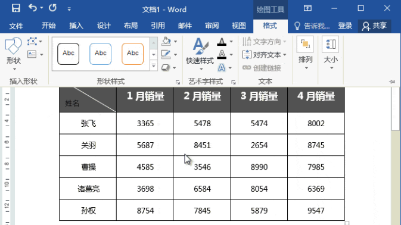Open the Text Outline dropdown arrow
Viewport: 401px width, 225px height.
click(231, 55)
